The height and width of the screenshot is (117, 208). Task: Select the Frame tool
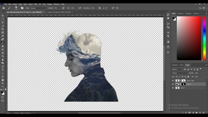point(3,32)
